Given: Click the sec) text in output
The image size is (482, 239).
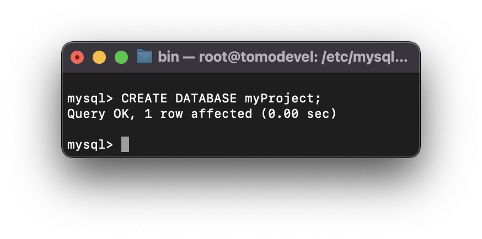Looking at the screenshot, I should click(x=322, y=114).
